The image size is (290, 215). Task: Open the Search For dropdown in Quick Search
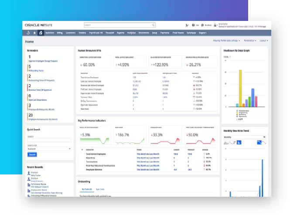point(49,149)
